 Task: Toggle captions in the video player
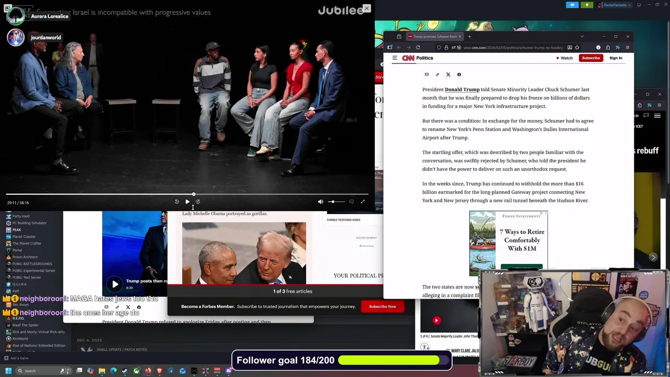coord(351,202)
